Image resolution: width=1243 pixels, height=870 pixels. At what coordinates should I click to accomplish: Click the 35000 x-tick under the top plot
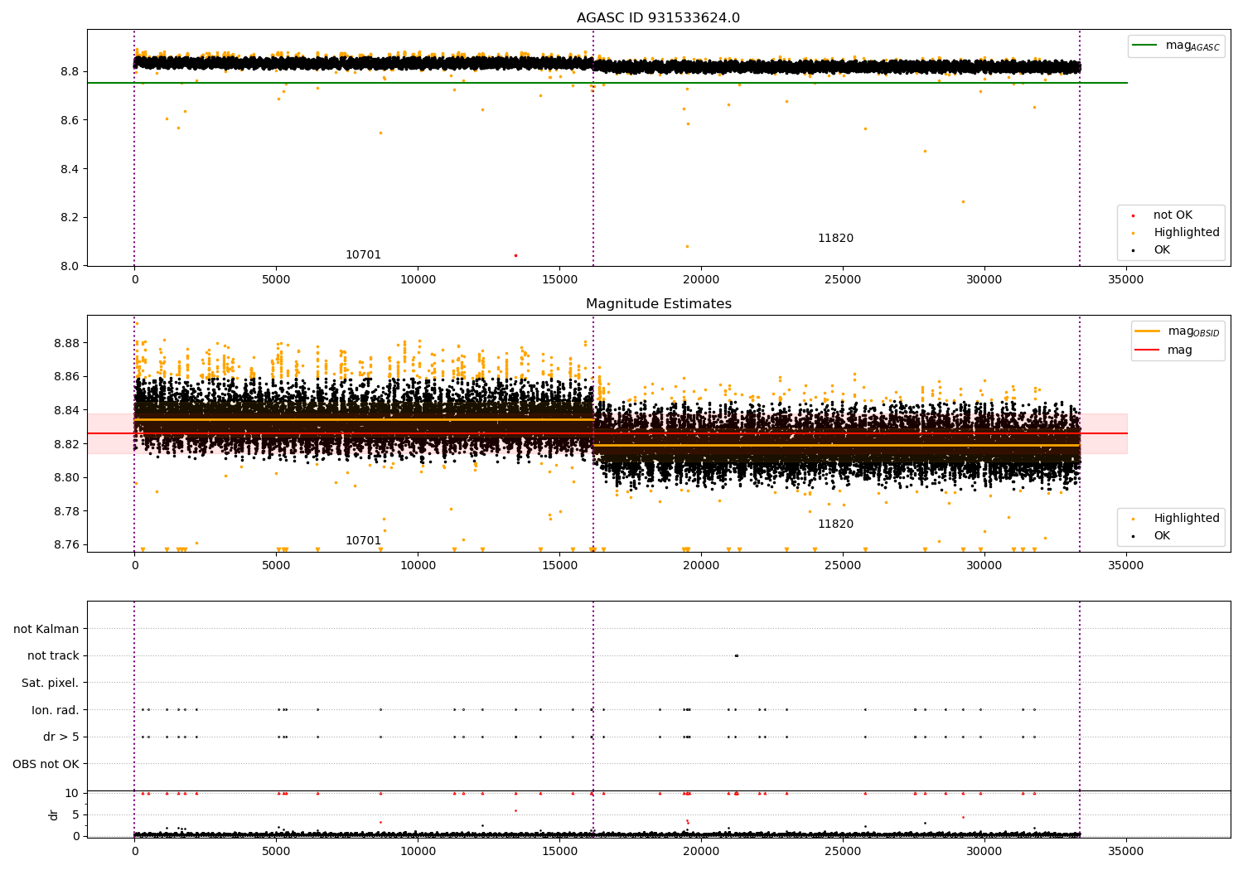[1125, 280]
